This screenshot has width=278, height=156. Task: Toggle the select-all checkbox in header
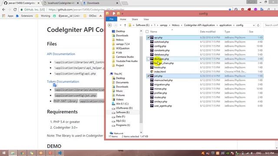[147, 32]
